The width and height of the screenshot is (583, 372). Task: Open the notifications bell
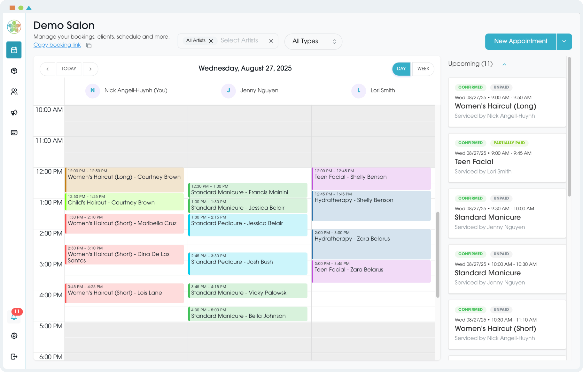14,317
